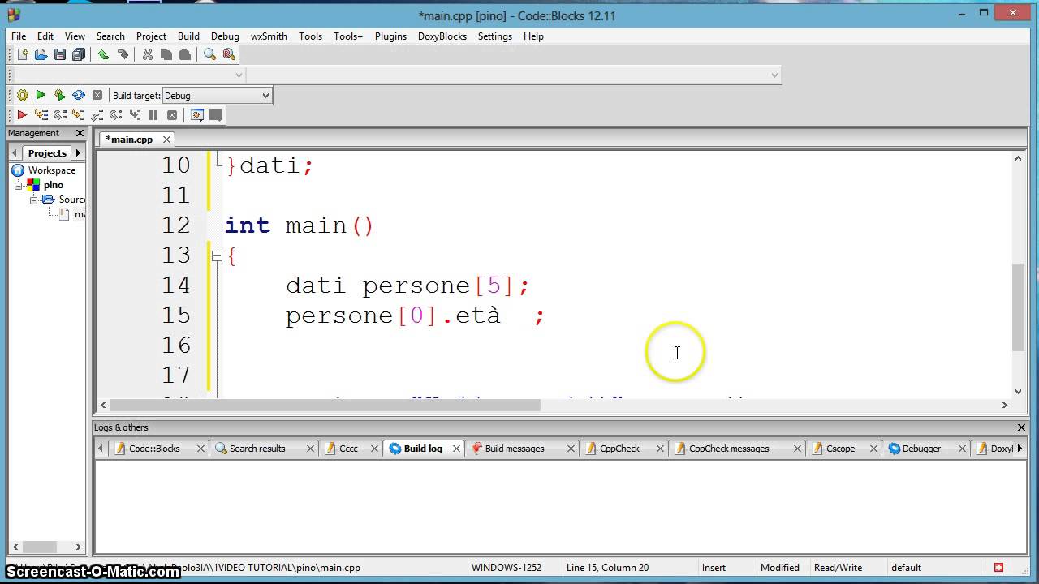
Task: Redo with the gray arrow toolbar icon
Action: pyautogui.click(x=123, y=54)
